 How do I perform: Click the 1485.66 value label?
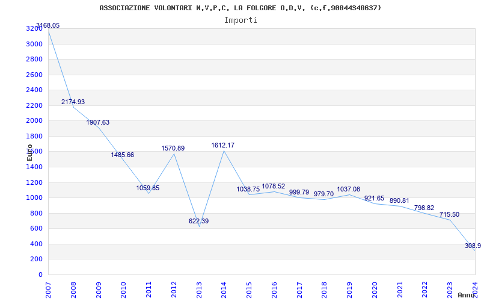coord(123,155)
